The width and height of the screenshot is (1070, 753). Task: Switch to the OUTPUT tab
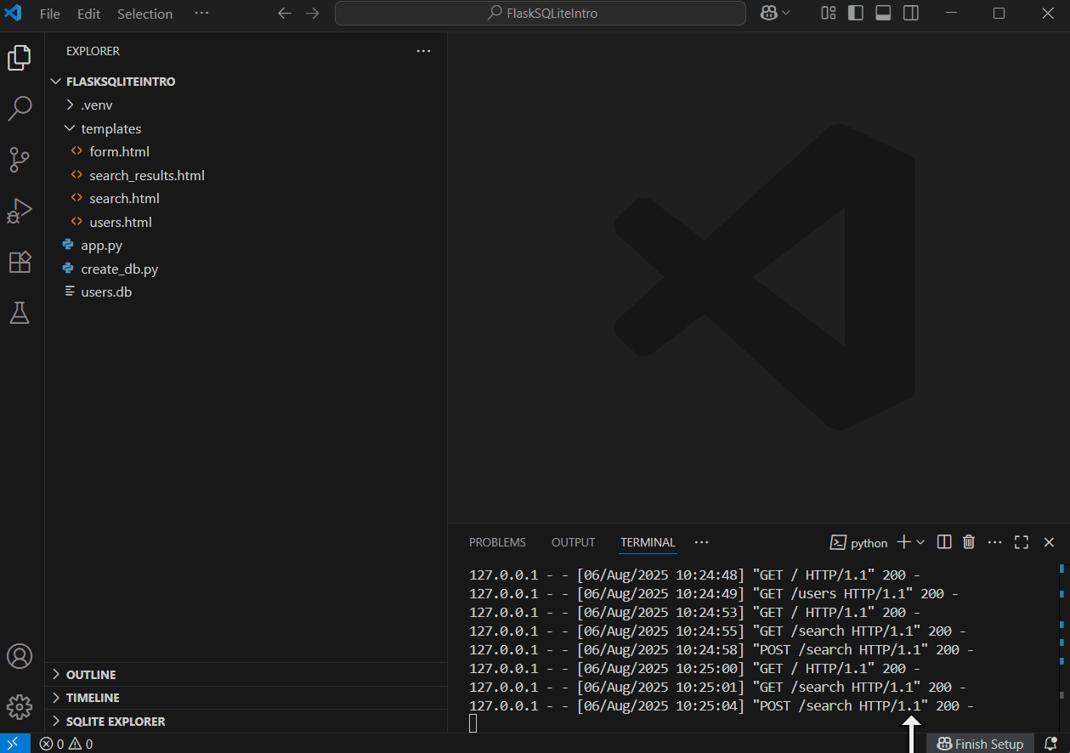coord(573,542)
